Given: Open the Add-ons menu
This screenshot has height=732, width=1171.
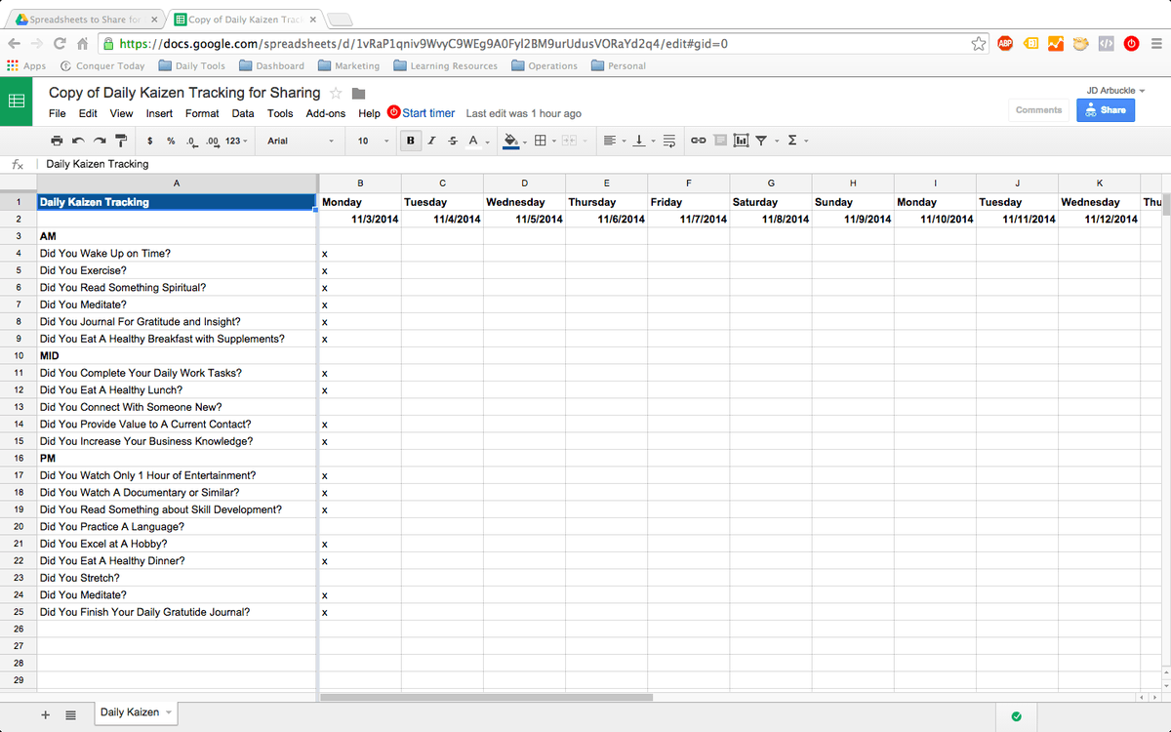Looking at the screenshot, I should tap(326, 113).
